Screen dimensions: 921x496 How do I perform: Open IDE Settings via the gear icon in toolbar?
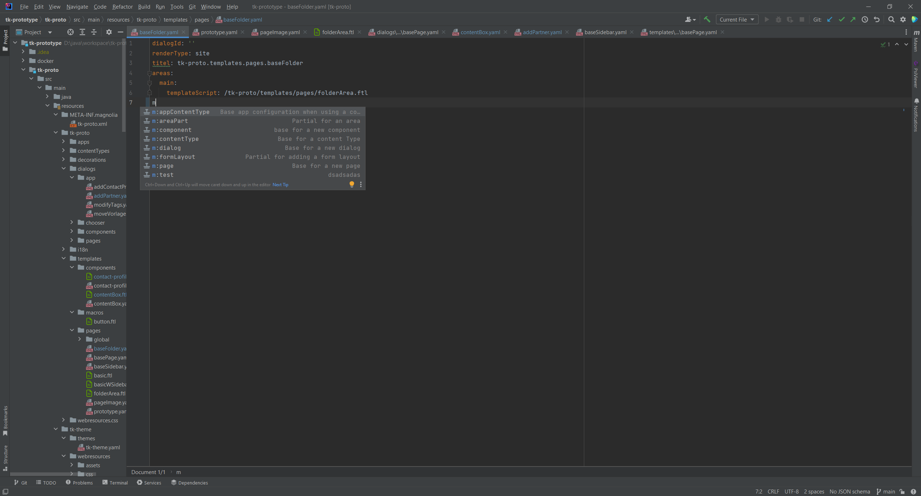(903, 19)
